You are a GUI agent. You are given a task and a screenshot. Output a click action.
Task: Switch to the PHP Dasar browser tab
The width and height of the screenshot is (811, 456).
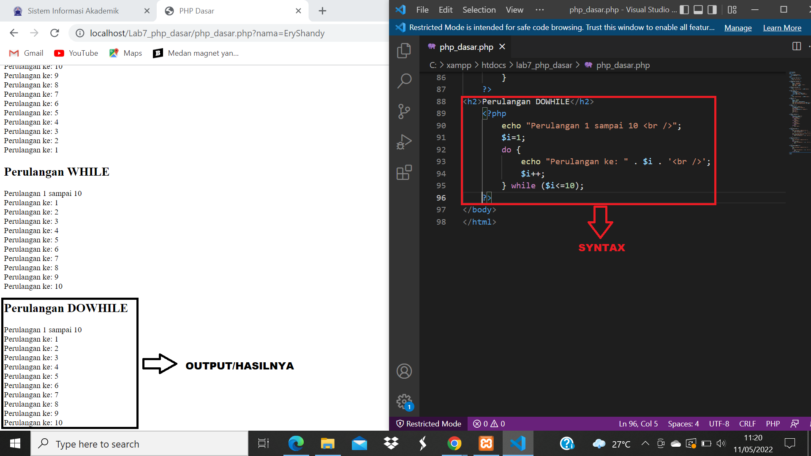coord(197,11)
